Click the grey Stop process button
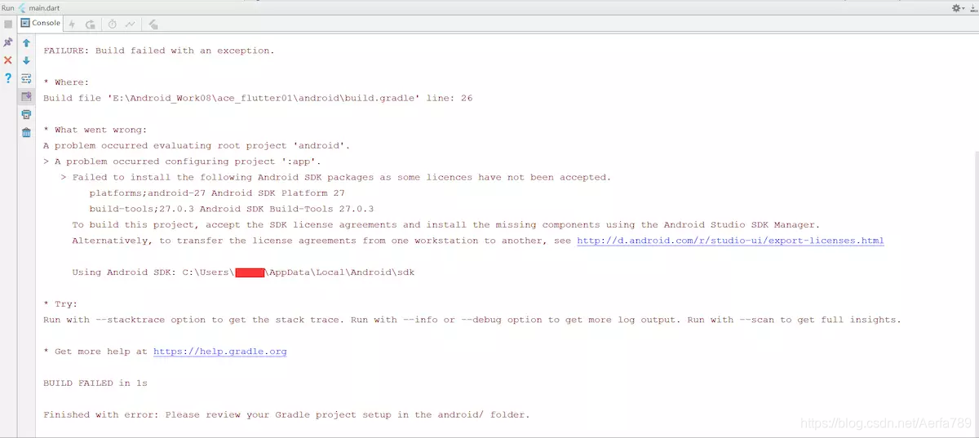 pos(8,24)
